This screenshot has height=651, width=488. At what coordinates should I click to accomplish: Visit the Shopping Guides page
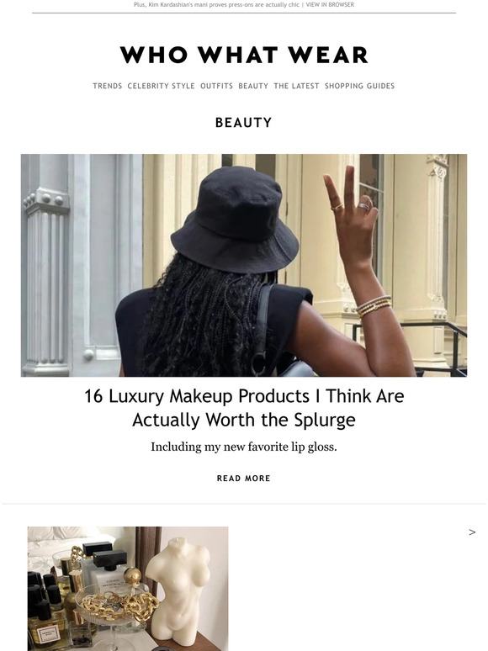click(x=359, y=86)
